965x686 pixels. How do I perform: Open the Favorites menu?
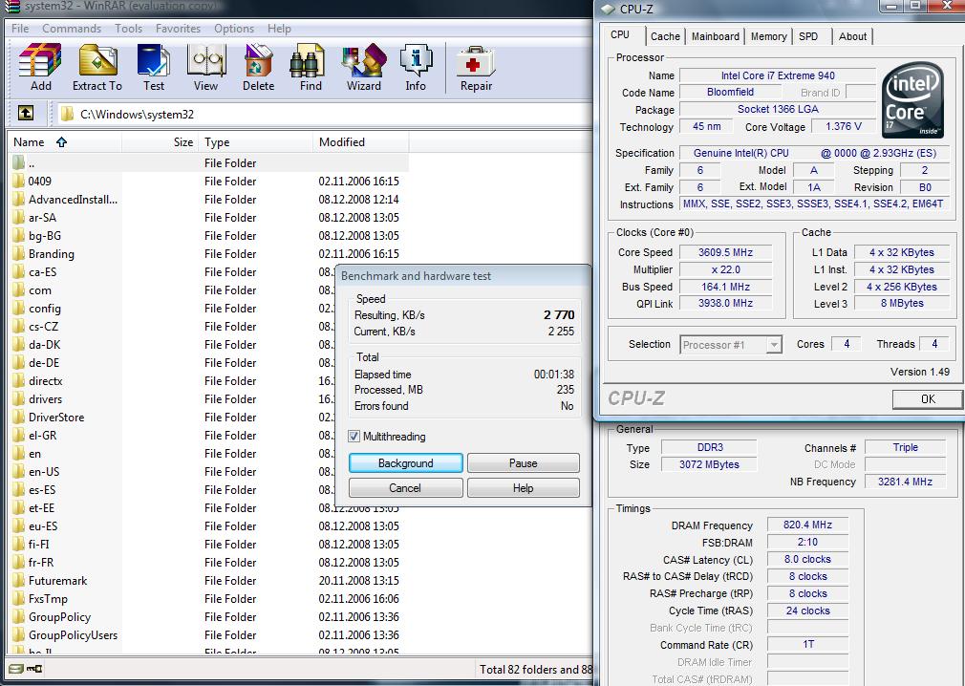pyautogui.click(x=178, y=29)
